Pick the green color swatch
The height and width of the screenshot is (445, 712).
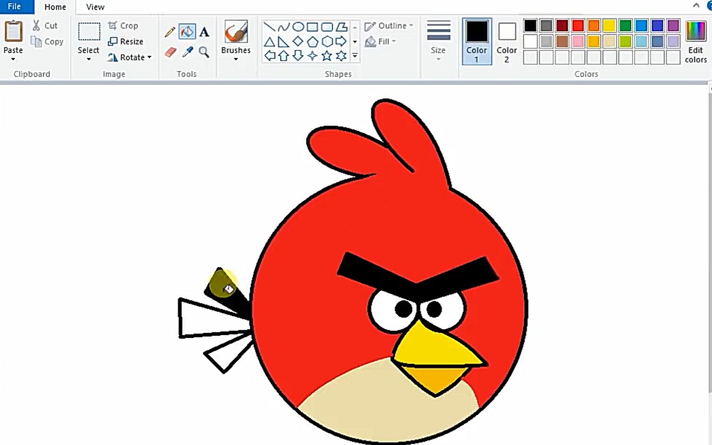tap(625, 26)
